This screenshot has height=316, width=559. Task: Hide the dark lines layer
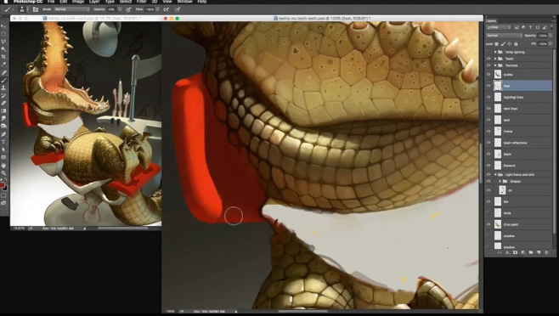pos(488,109)
